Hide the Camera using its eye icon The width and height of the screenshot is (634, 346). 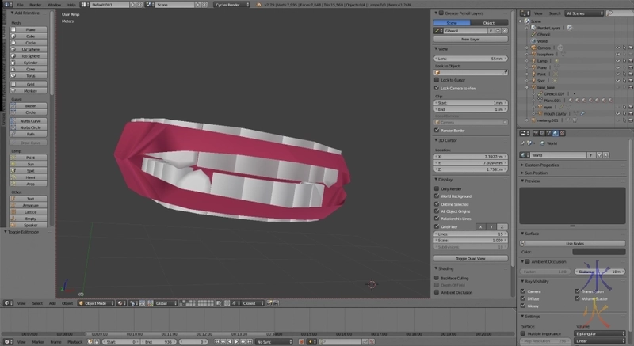coord(617,48)
